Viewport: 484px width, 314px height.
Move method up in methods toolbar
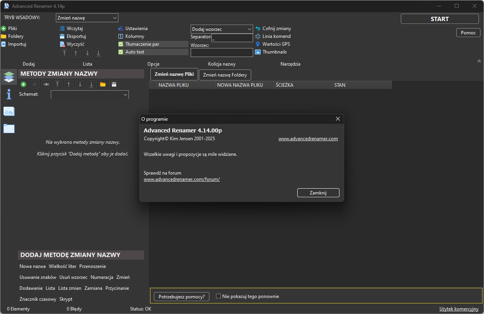pos(69,84)
